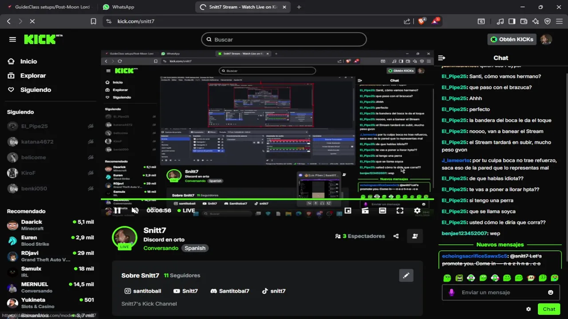Insert the first green blob emote
568x319 pixels.
pyautogui.click(x=447, y=278)
